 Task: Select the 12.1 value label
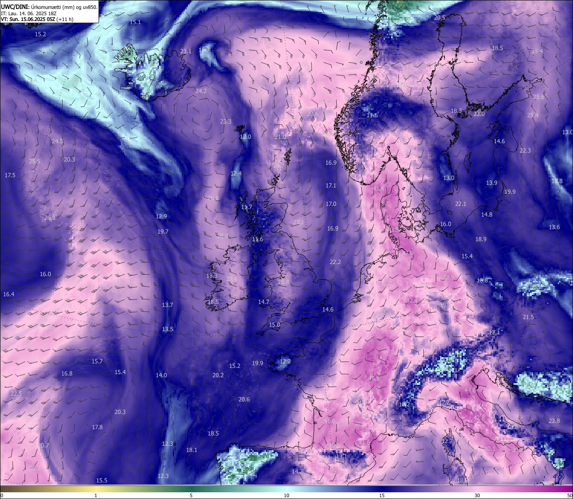(x=494, y=332)
